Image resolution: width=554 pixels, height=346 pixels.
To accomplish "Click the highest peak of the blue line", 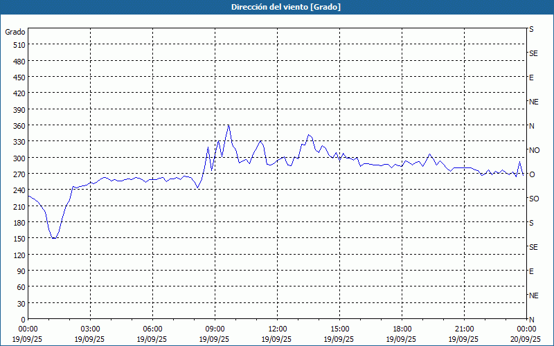I will click(x=229, y=125).
